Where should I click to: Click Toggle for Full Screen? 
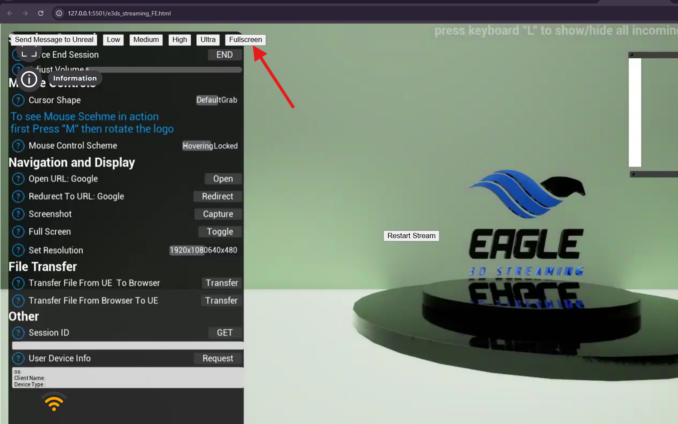[x=220, y=232]
